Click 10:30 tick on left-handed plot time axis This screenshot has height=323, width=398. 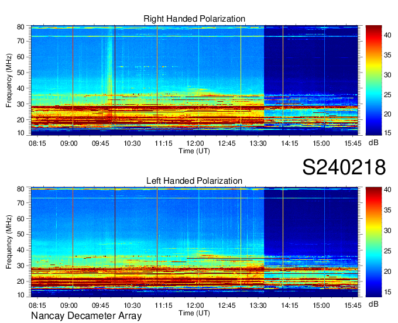pos(132,305)
